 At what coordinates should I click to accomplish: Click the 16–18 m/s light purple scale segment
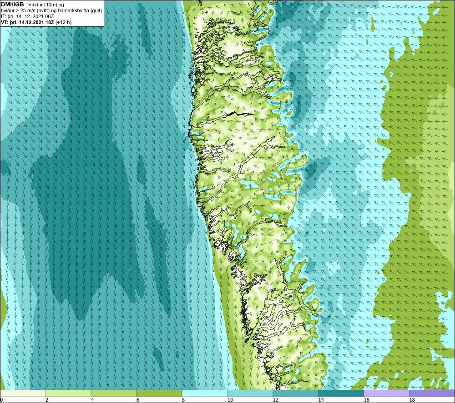[x=386, y=393]
